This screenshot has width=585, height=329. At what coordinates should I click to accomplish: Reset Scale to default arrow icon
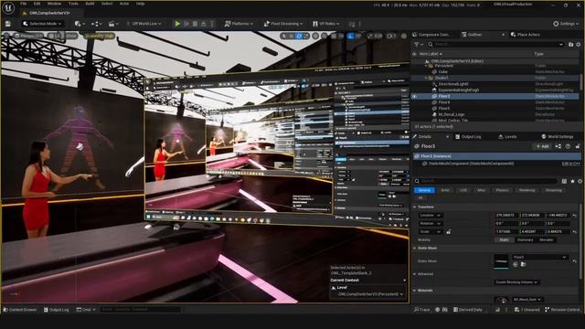pos(575,231)
